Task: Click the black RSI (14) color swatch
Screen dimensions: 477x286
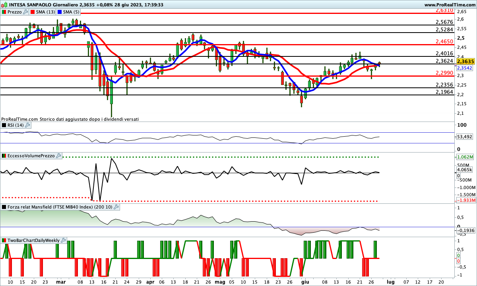Action: coord(4,125)
